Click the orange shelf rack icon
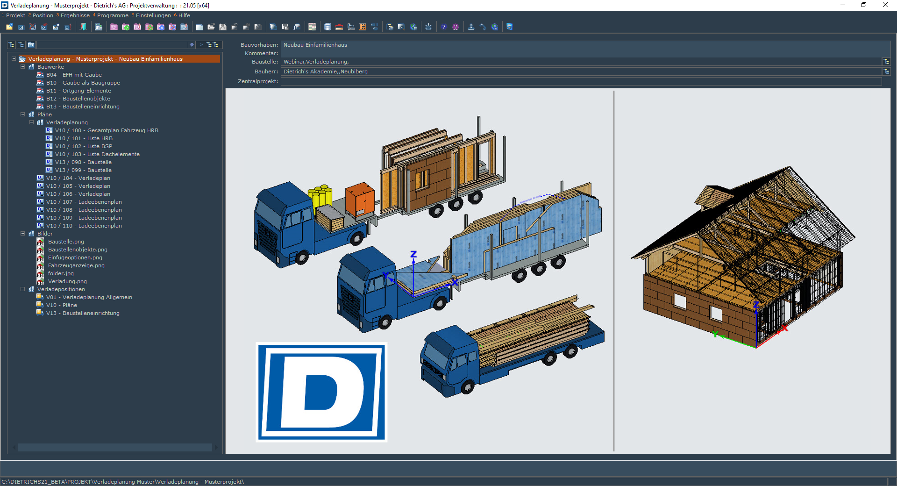The width and height of the screenshot is (897, 486). (363, 27)
